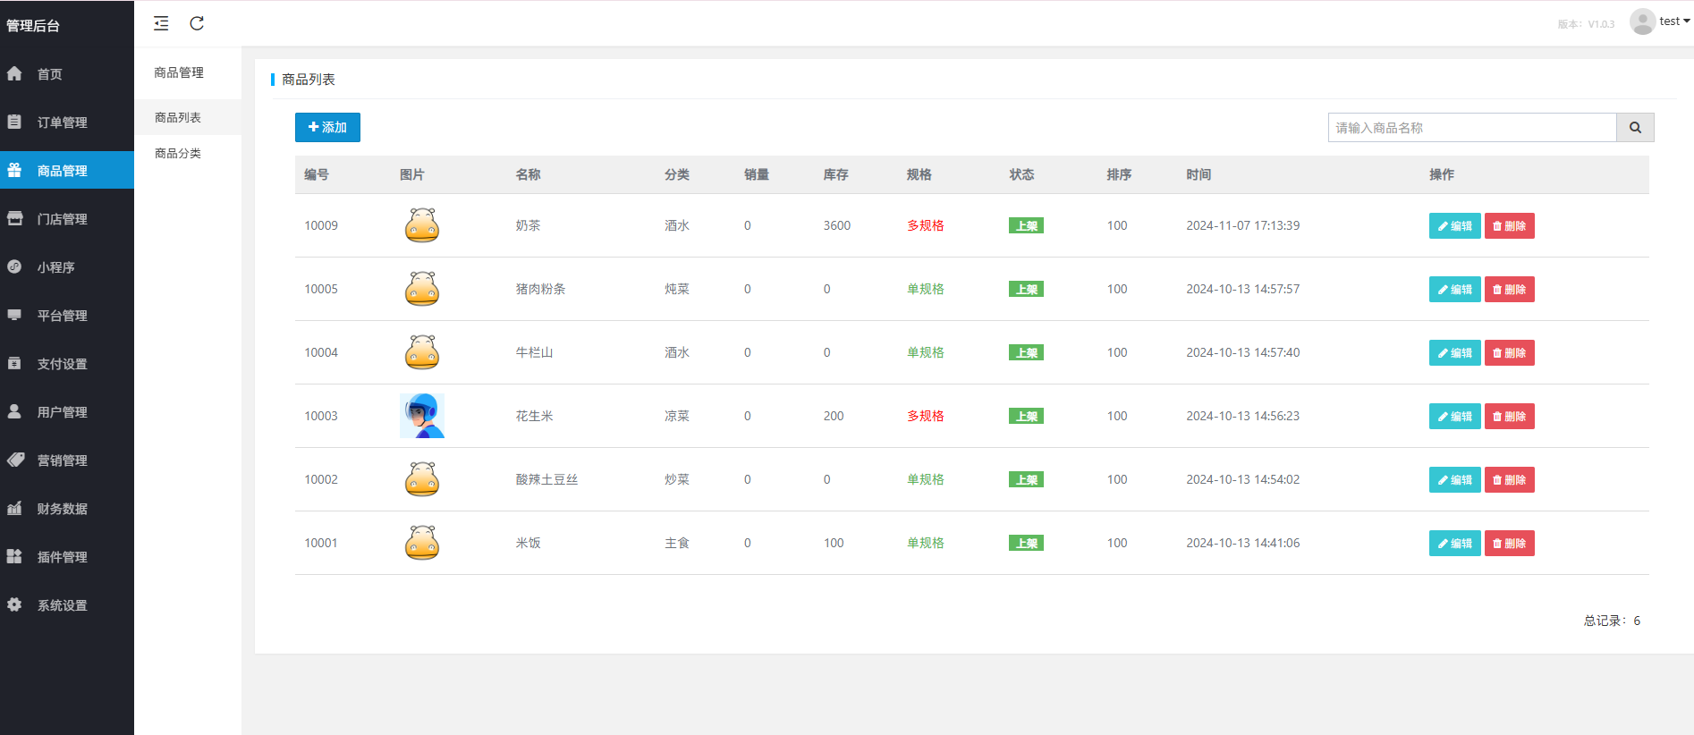Screen dimensions: 1694x735
Task: Select 商品分类 submenu item
Action: [x=178, y=153]
